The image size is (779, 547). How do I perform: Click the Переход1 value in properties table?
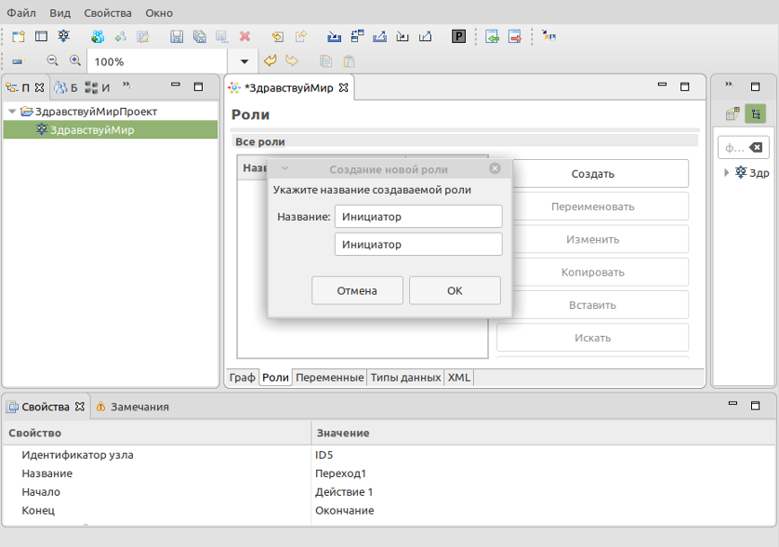(340, 474)
